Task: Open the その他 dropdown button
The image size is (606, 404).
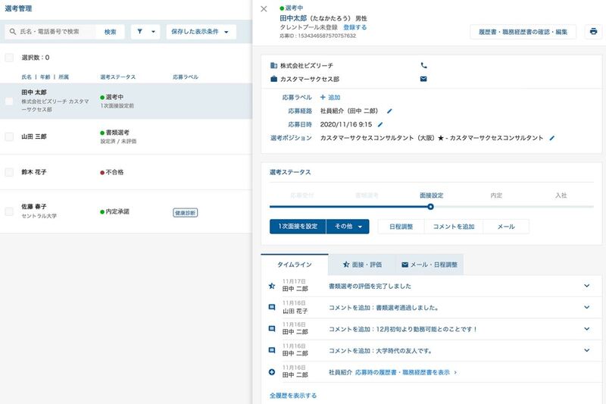Action: [x=348, y=227]
